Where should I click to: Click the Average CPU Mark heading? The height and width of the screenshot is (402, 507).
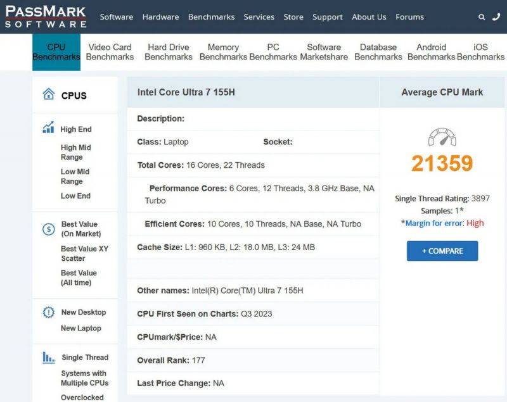pyautogui.click(x=442, y=92)
